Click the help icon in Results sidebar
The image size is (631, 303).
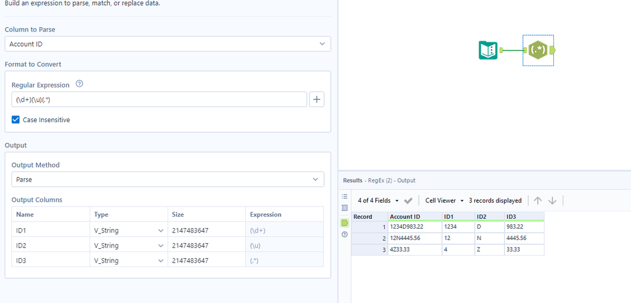pos(345,234)
